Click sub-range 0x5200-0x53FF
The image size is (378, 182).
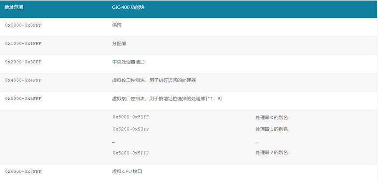pos(131,129)
